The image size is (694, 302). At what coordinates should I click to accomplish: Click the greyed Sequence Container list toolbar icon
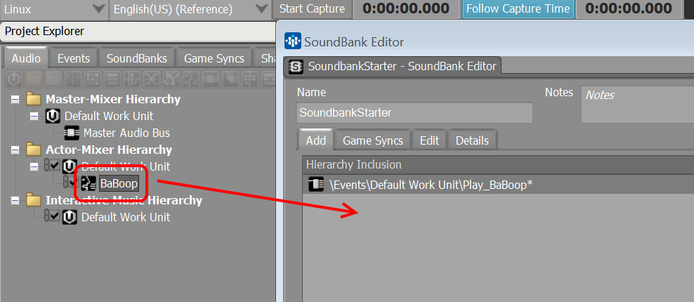(112, 79)
